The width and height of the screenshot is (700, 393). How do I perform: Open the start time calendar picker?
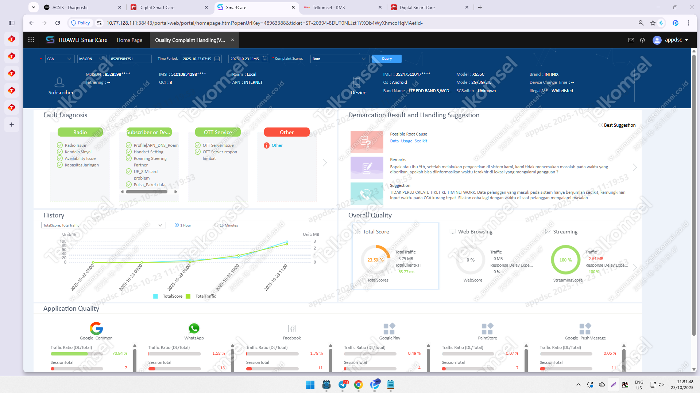(217, 59)
